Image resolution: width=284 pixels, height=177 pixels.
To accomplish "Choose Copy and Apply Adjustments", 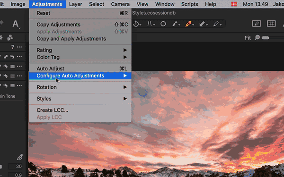I will (x=80, y=39).
